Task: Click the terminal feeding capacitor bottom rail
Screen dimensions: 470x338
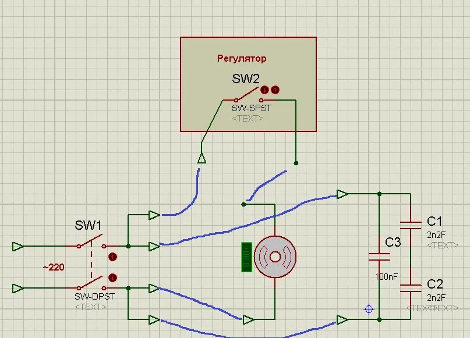Action: tap(342, 320)
